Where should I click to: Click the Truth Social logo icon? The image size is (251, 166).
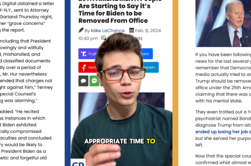point(83,54)
